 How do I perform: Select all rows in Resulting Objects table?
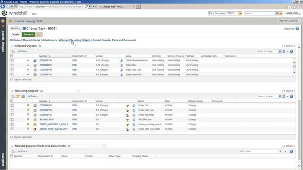click(x=12, y=101)
